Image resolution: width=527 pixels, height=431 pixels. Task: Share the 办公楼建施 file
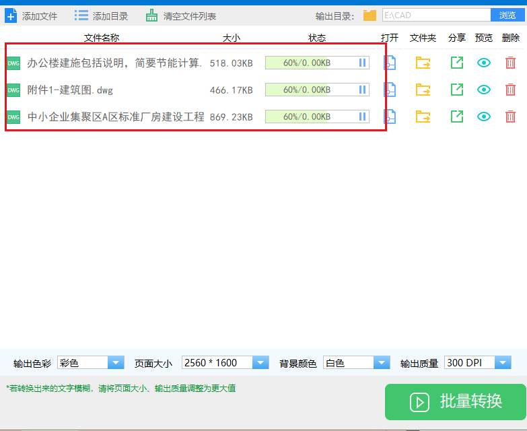click(457, 63)
